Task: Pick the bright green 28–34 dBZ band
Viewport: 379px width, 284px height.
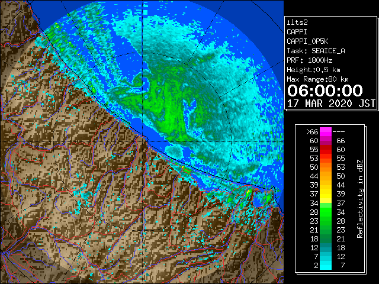Action: [326, 212]
